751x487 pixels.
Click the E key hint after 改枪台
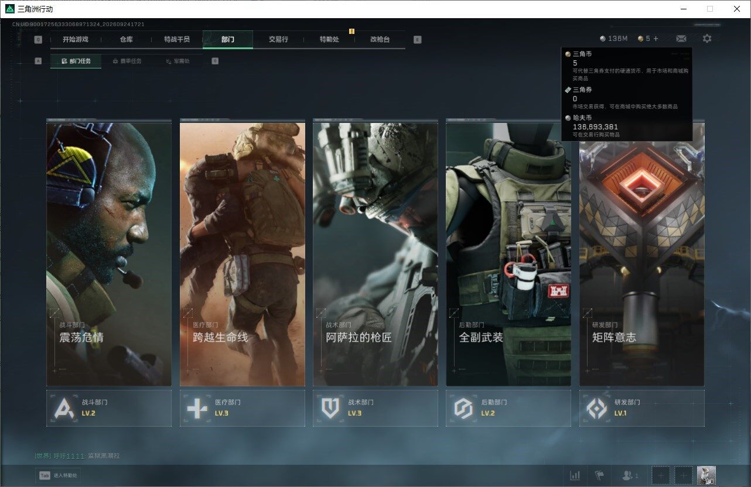[x=417, y=40]
